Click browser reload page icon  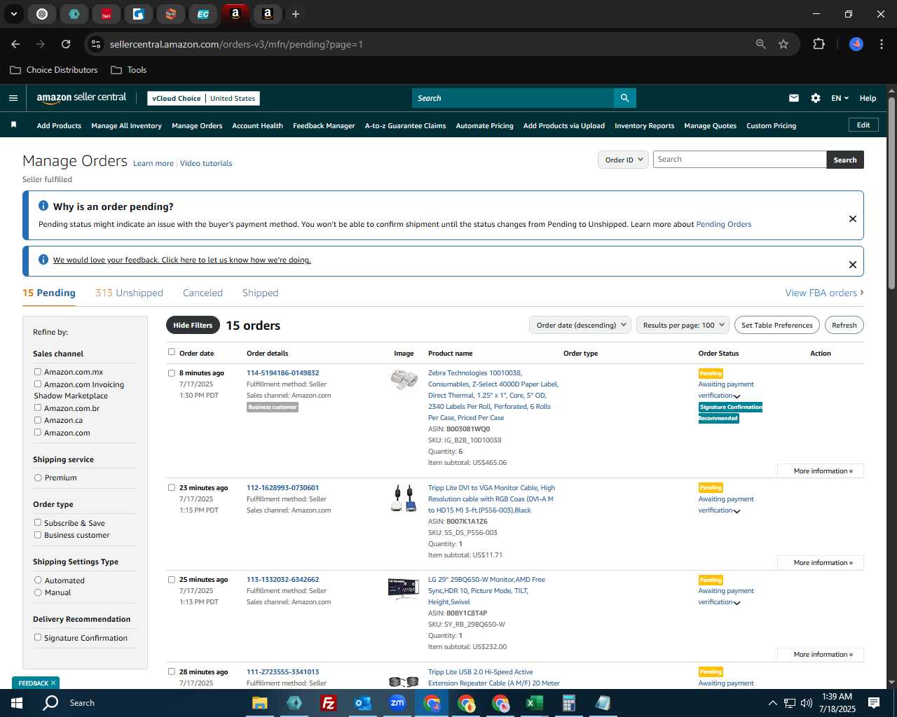click(65, 44)
